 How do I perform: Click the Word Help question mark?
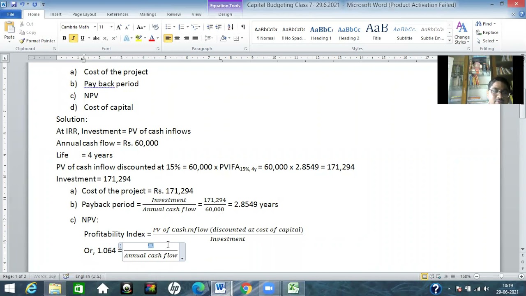point(521,14)
